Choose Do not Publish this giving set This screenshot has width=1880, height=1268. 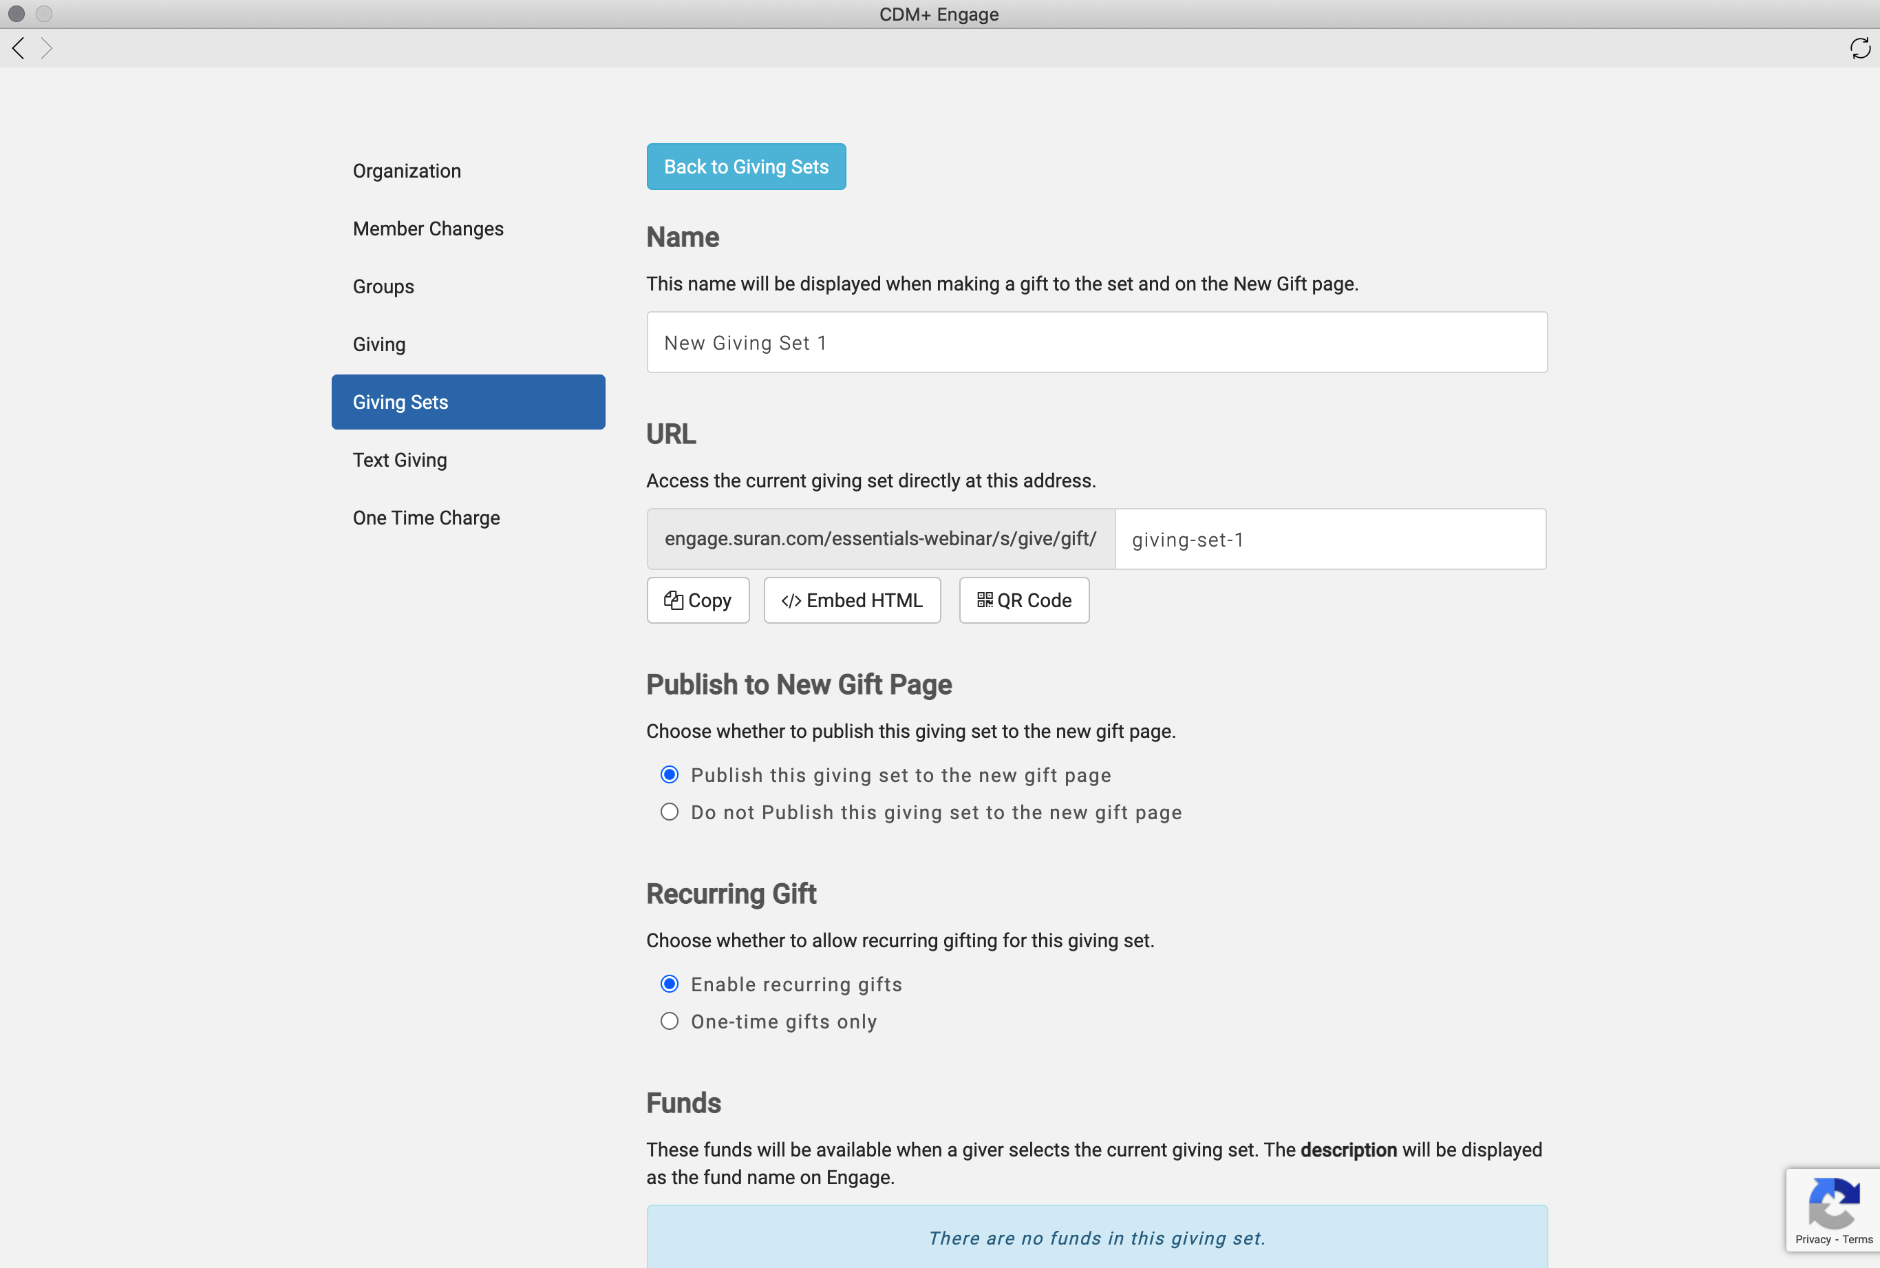click(x=670, y=812)
